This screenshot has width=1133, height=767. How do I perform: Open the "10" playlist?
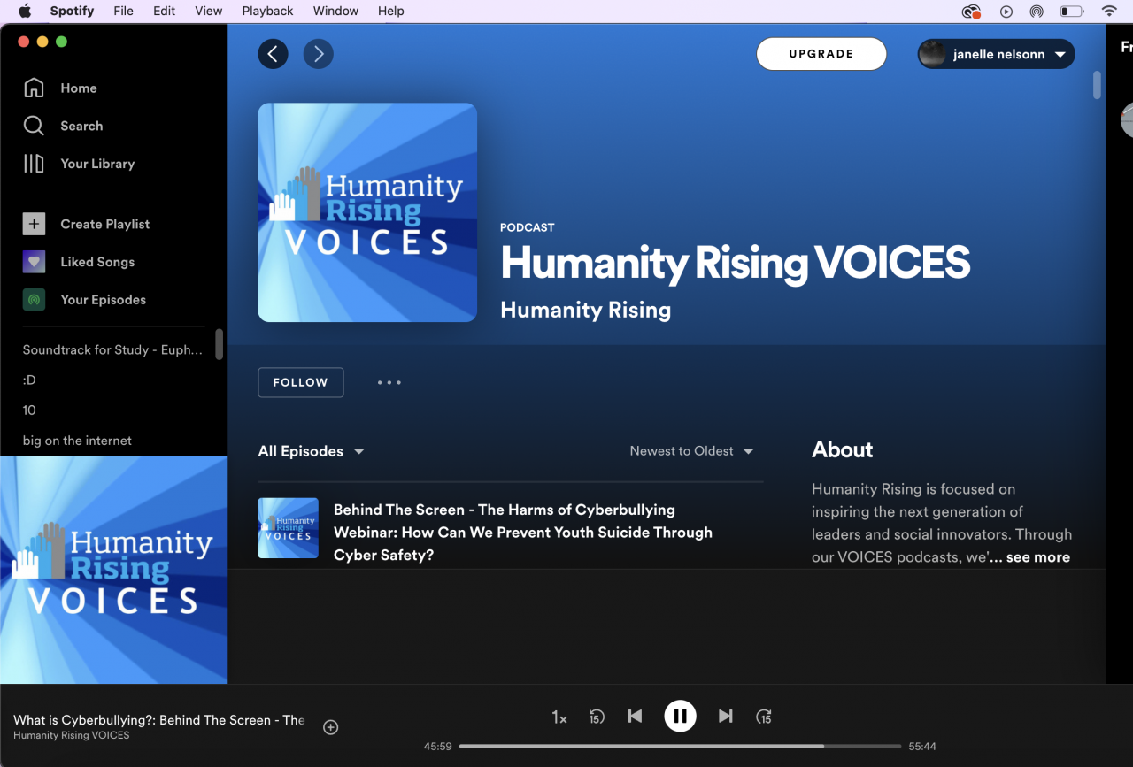[29, 410]
